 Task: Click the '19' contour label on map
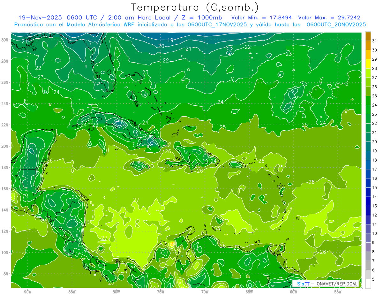coord(170,40)
